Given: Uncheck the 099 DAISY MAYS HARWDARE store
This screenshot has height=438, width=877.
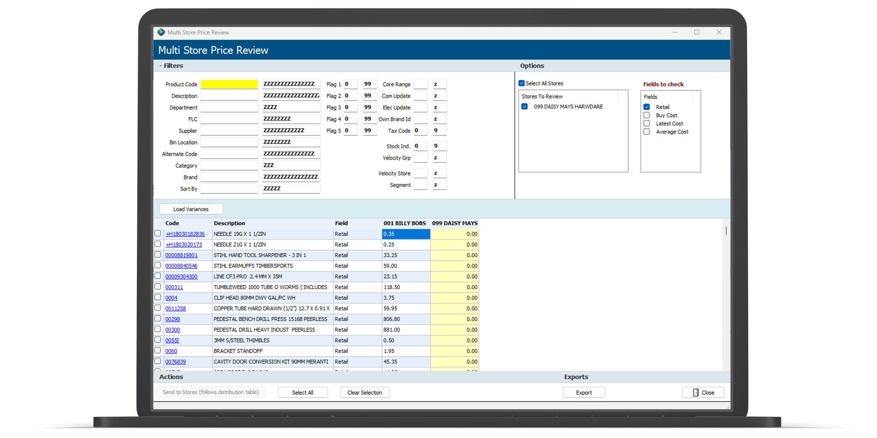Looking at the screenshot, I should (x=524, y=106).
